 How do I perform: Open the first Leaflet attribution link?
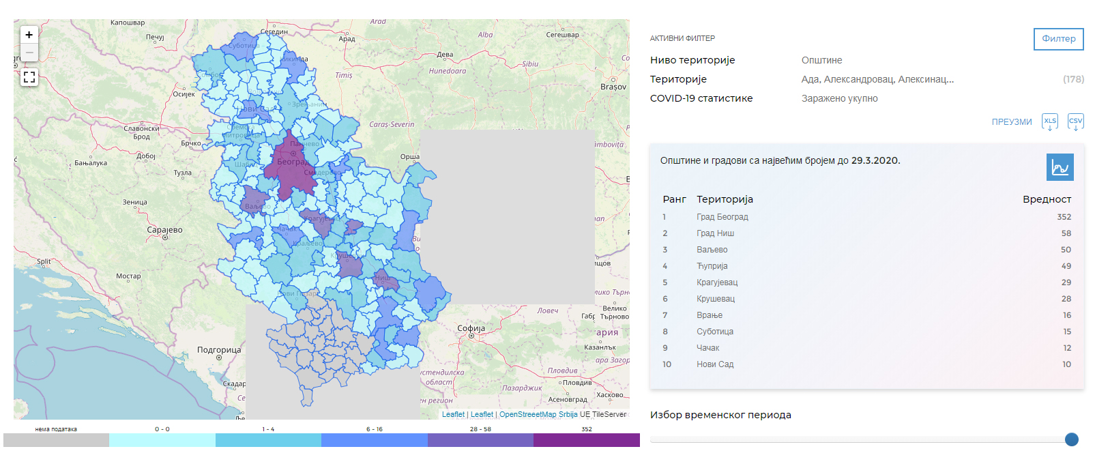tap(453, 414)
